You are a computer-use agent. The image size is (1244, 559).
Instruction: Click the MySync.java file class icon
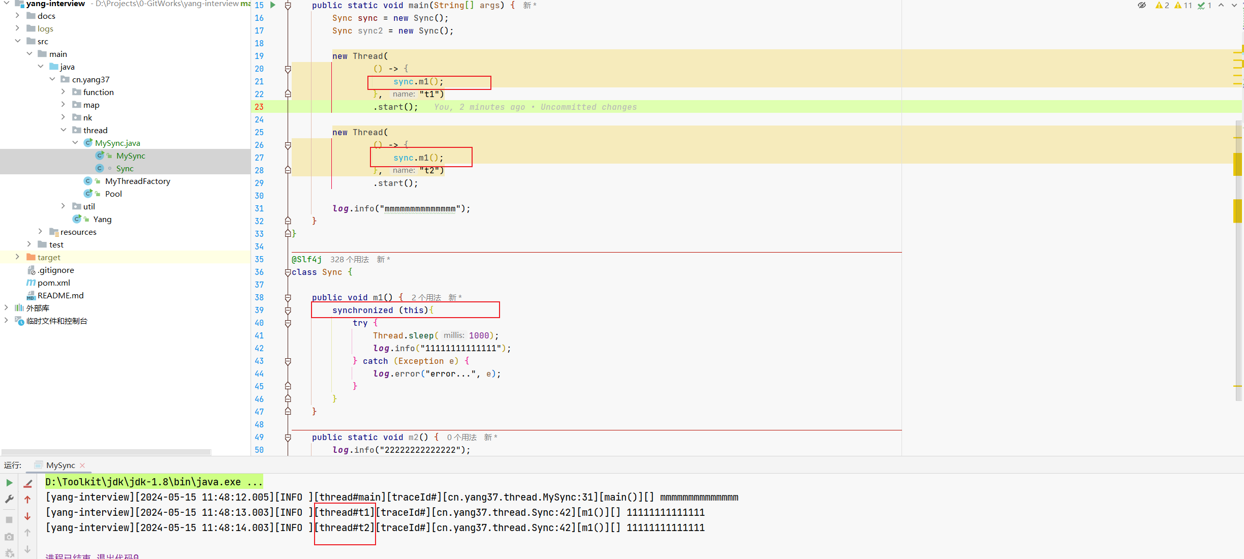[88, 143]
